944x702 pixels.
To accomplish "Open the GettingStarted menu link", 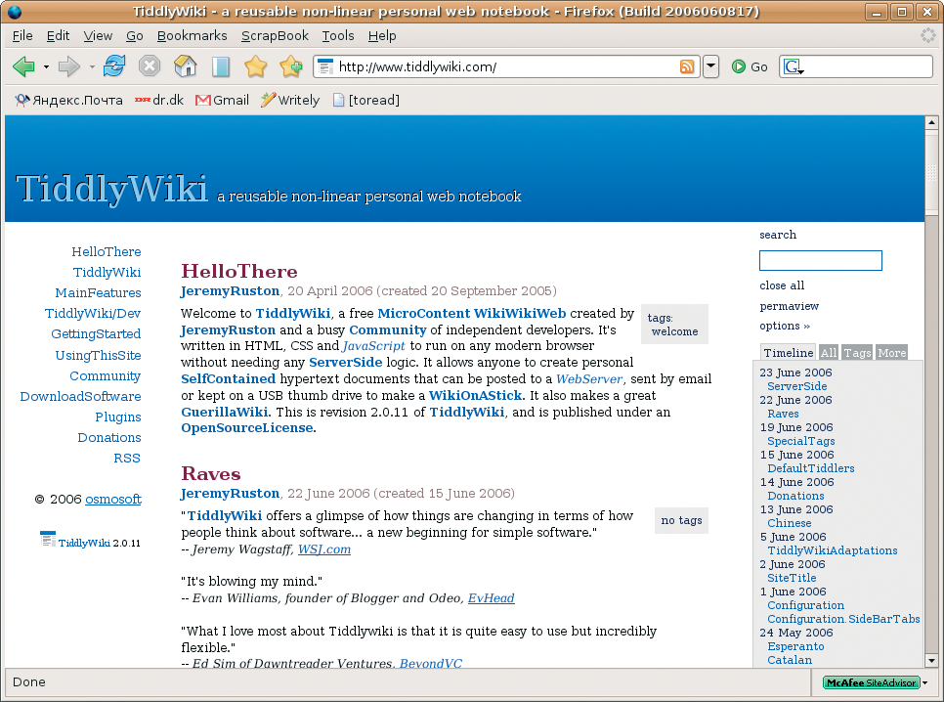I will [x=96, y=333].
